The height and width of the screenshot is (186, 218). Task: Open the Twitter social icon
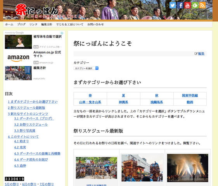click(x=173, y=5)
